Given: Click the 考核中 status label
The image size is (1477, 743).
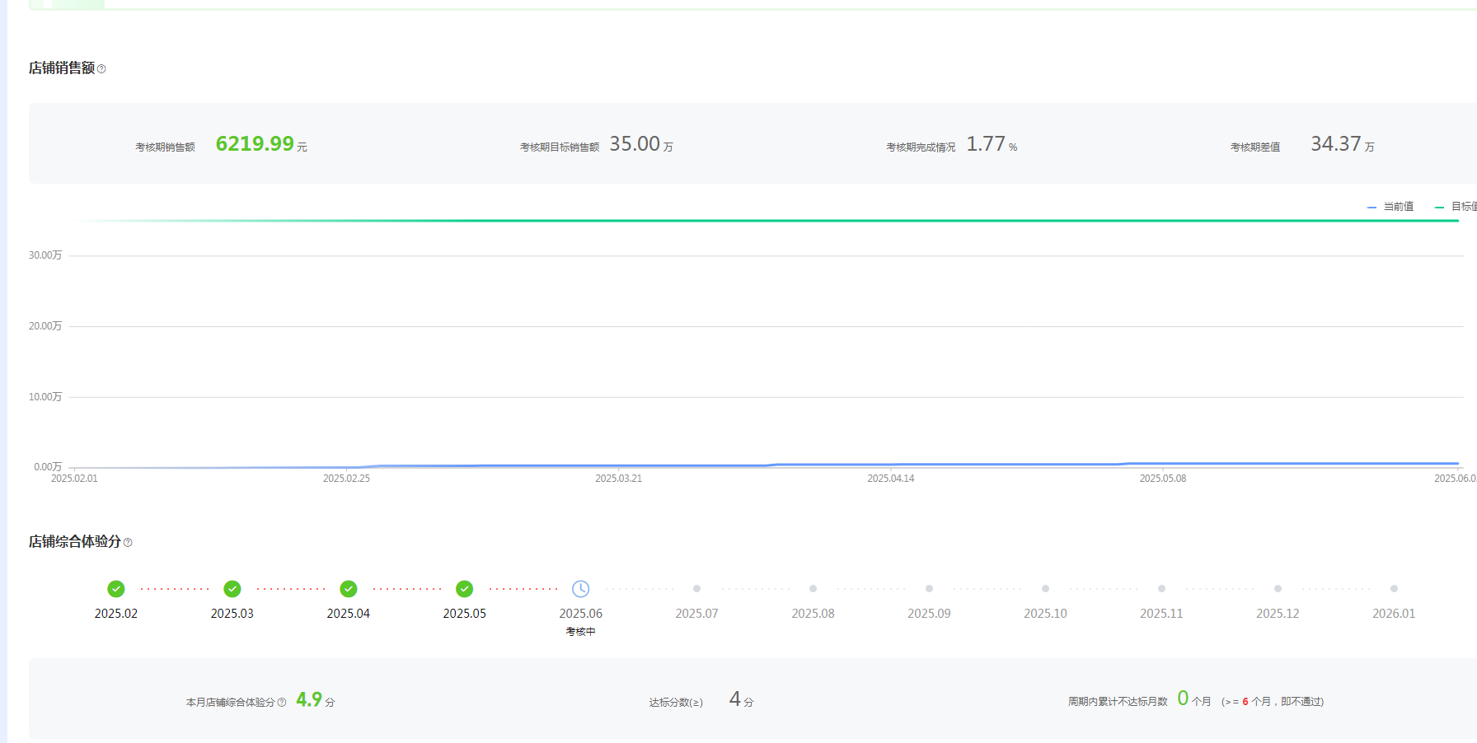Looking at the screenshot, I should (580, 632).
